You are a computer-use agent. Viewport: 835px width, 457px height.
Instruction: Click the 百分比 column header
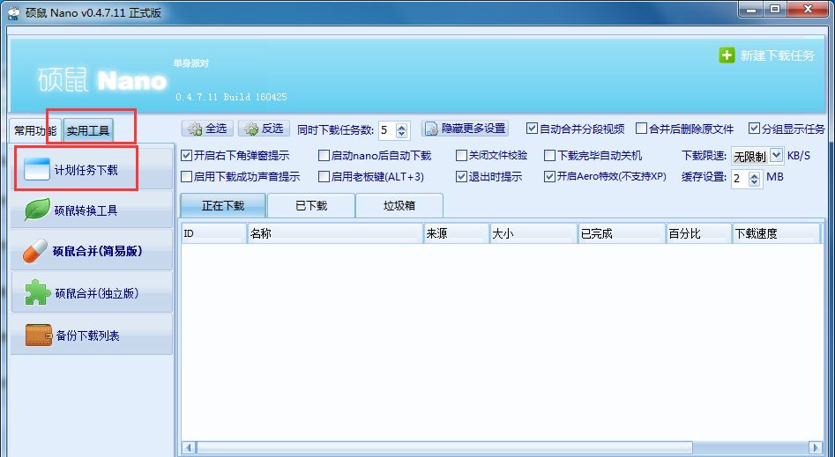pos(699,233)
